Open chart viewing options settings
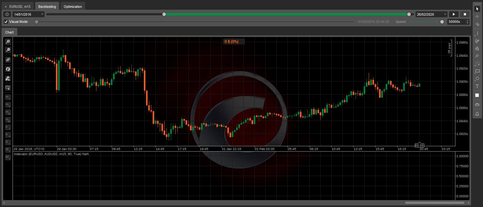The width and height of the screenshot is (483, 207). point(8,88)
